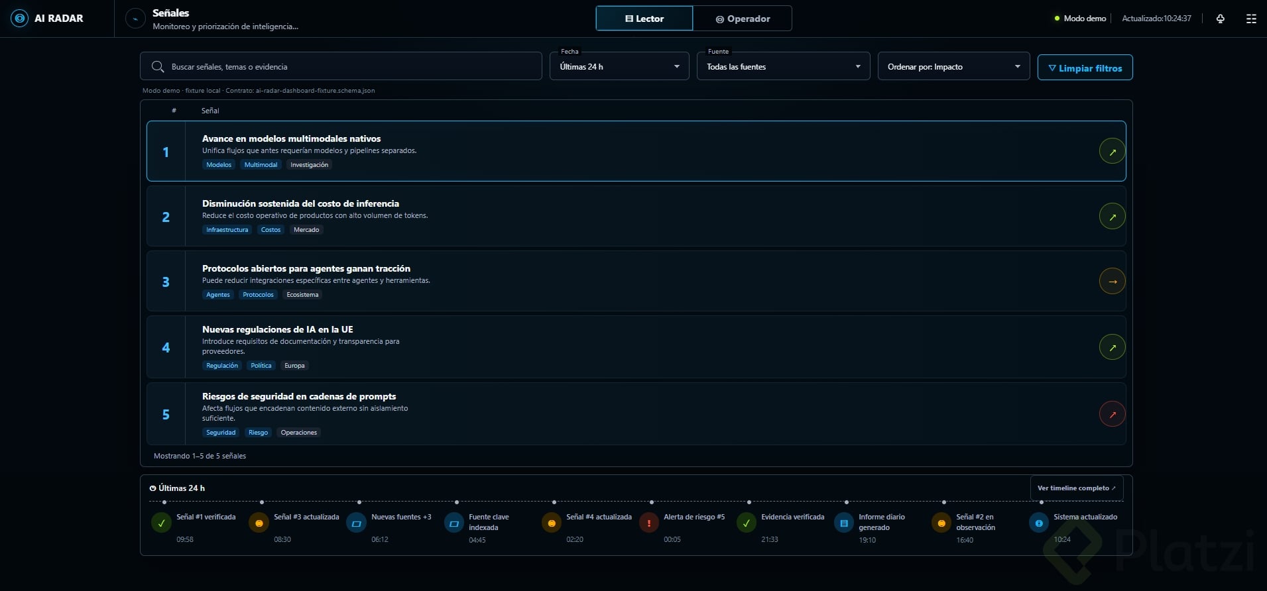Click the Señales page title
Viewport: 1267px width, 591px height.
pos(170,13)
